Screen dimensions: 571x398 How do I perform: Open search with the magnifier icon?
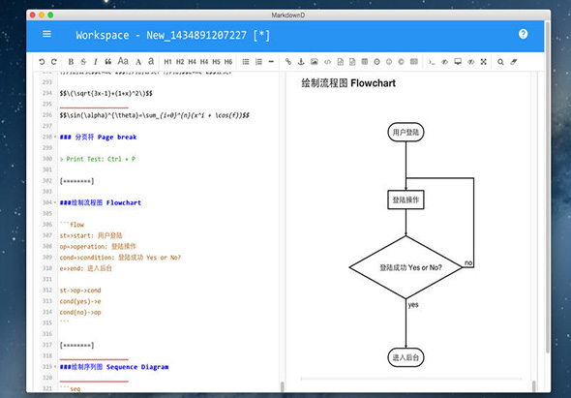point(500,62)
